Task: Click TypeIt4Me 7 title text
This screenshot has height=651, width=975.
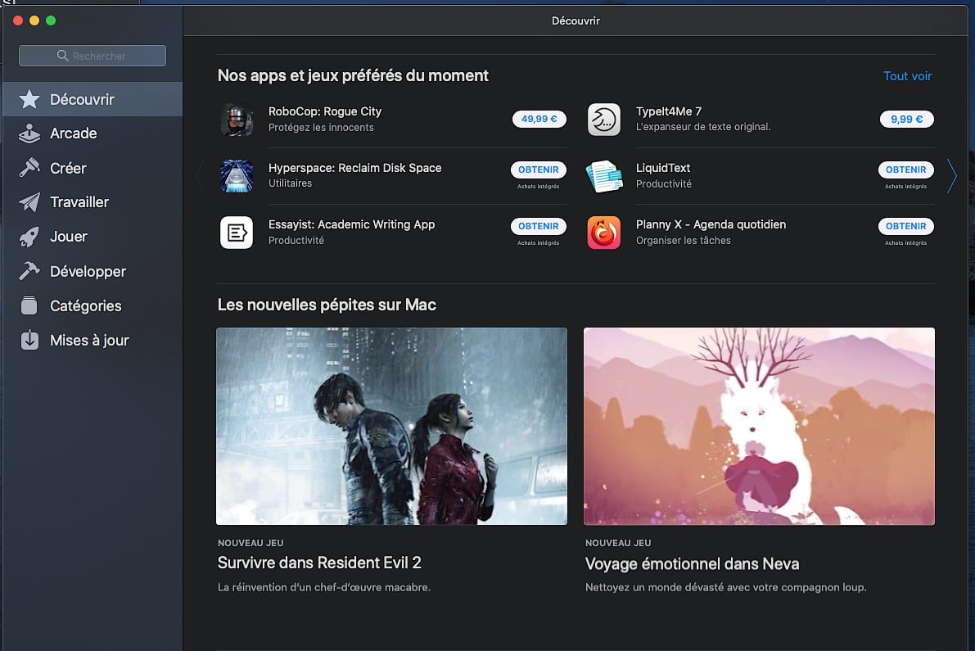Action: pyautogui.click(x=669, y=111)
